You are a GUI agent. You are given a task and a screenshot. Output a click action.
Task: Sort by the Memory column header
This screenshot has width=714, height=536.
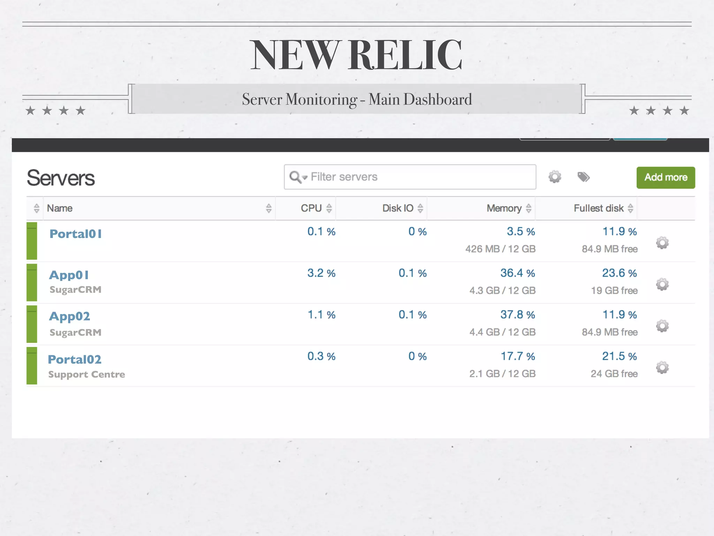tap(504, 208)
